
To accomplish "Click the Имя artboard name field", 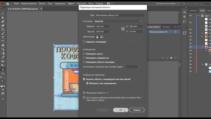I will point(120,15).
